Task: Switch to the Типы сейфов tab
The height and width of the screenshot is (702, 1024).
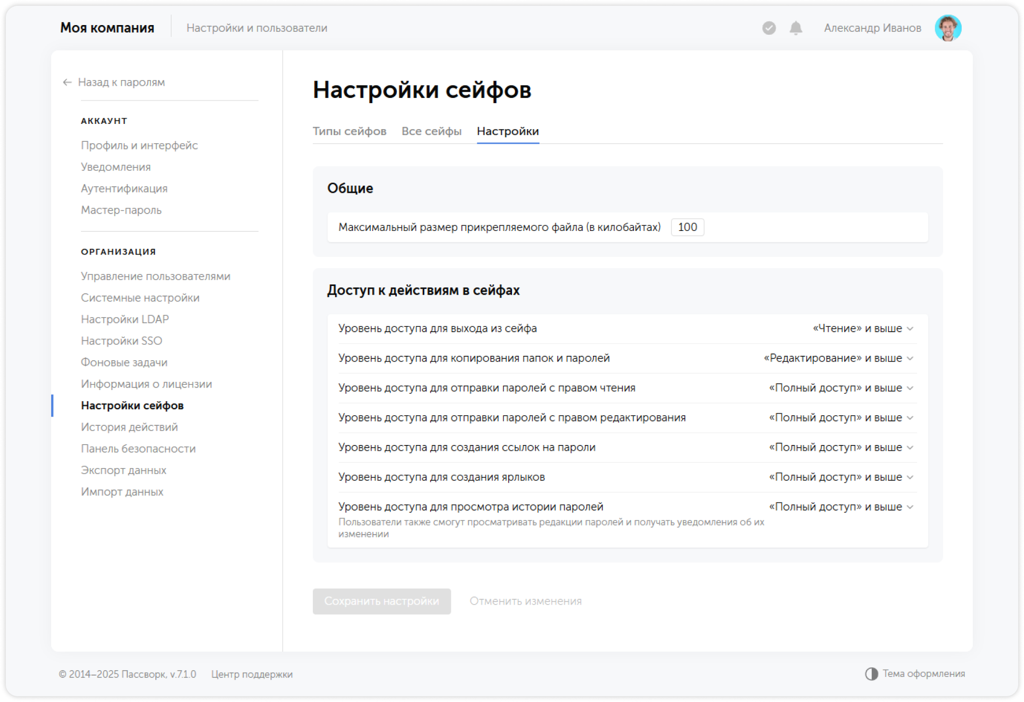Action: (350, 131)
